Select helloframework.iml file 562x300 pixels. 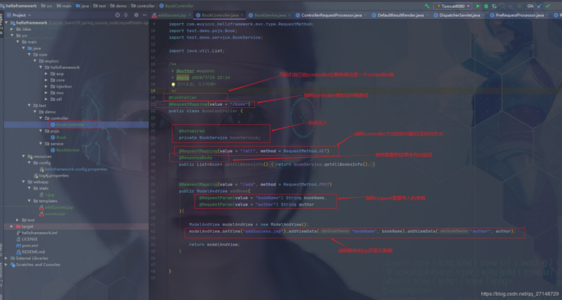click(37, 233)
